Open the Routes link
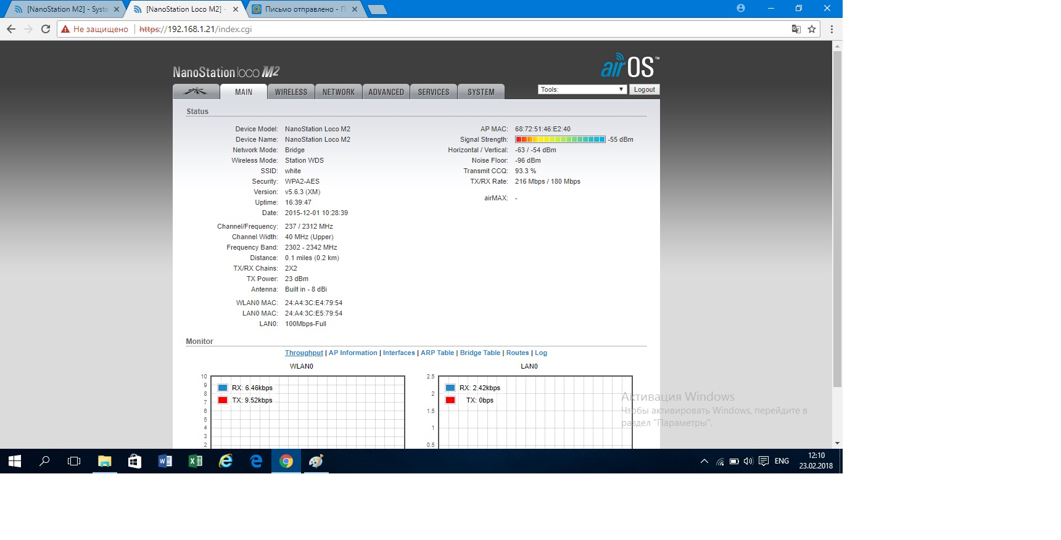The height and width of the screenshot is (540, 1061). (518, 353)
